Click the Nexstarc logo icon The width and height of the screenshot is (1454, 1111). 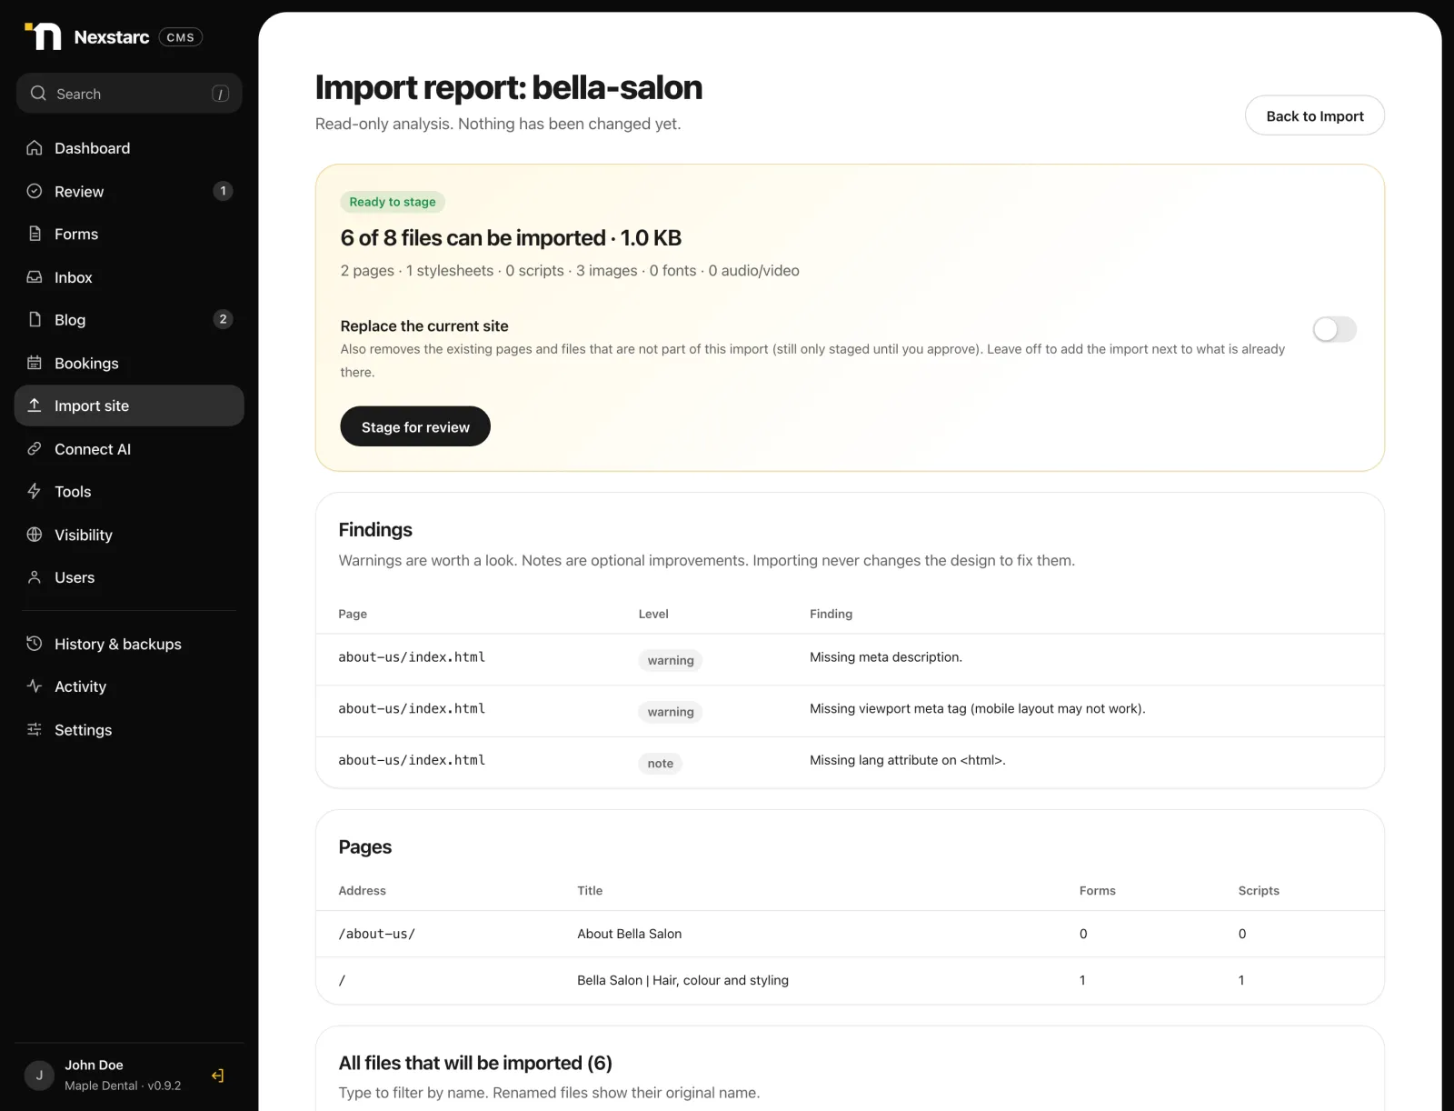point(43,36)
